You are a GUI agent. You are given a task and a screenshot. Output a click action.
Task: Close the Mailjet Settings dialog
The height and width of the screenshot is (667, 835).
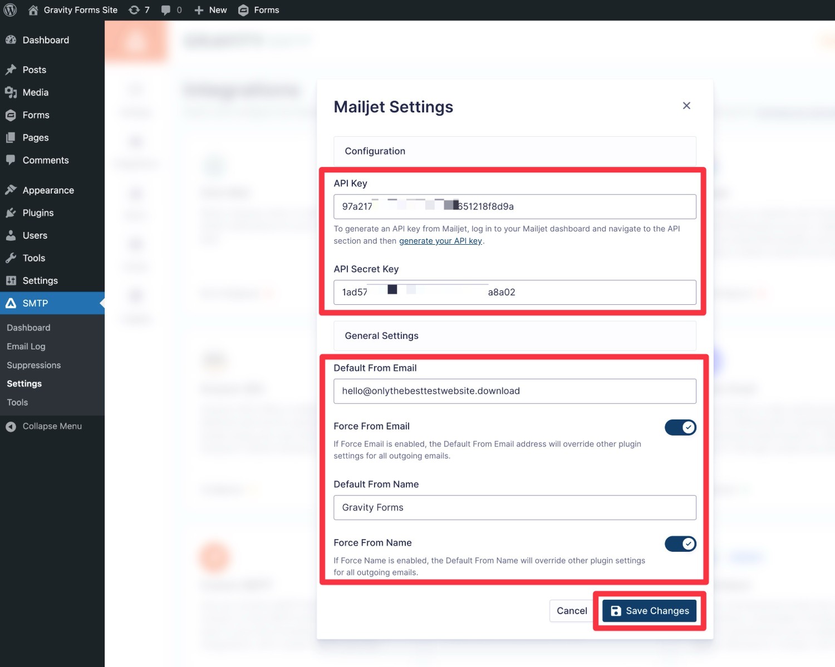[686, 106]
